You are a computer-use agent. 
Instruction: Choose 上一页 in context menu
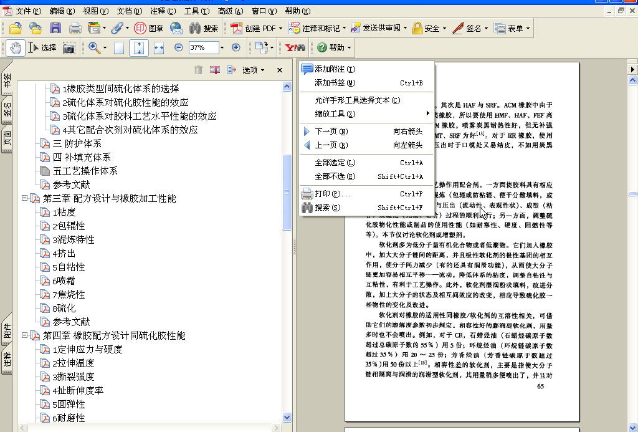[x=368, y=145]
